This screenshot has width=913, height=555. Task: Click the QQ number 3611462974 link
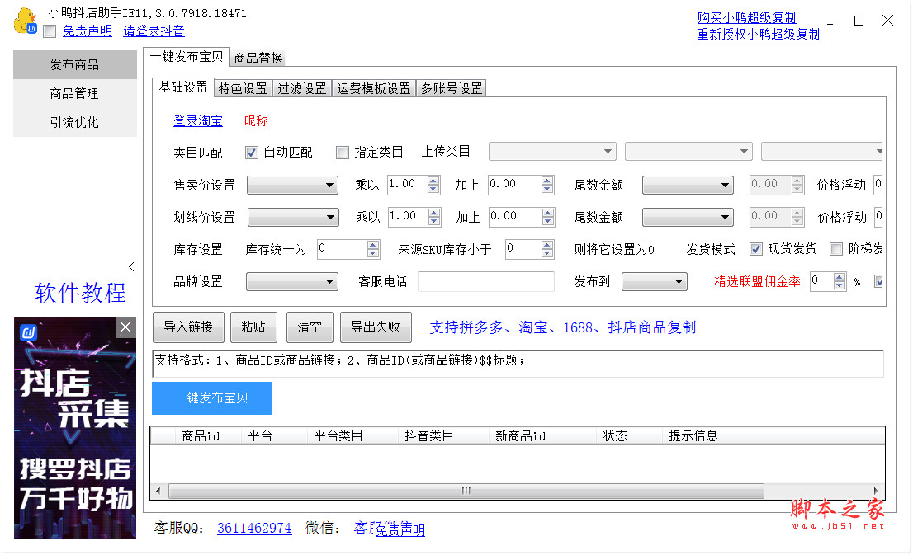pyautogui.click(x=253, y=529)
